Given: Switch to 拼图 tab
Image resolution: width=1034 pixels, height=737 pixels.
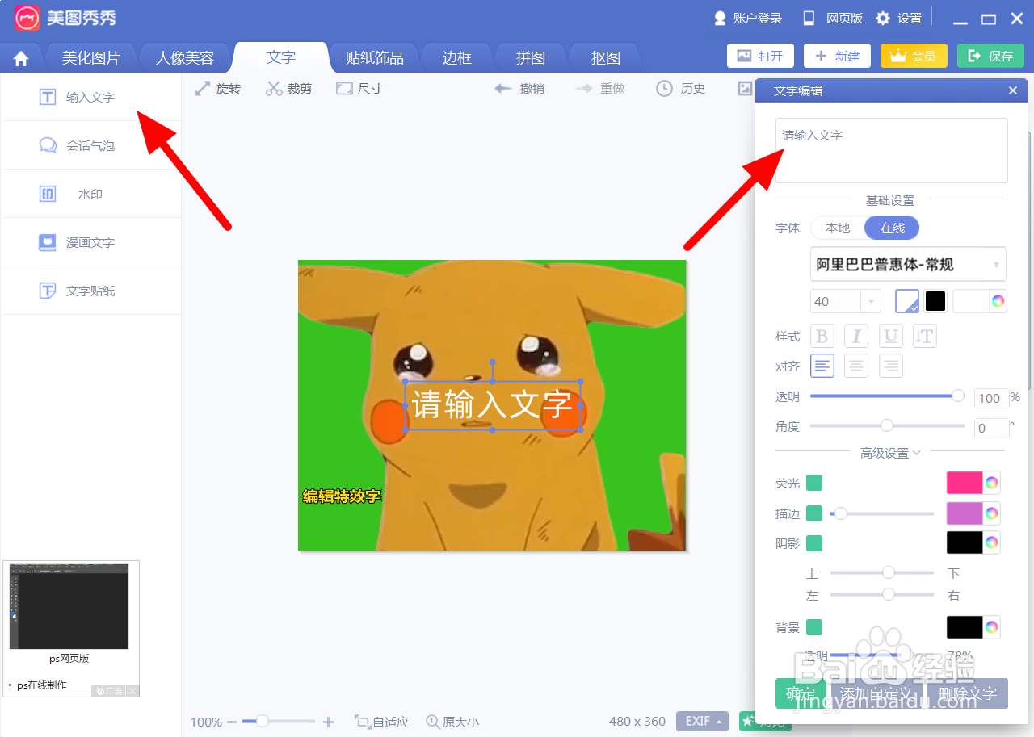Looking at the screenshot, I should pos(531,58).
